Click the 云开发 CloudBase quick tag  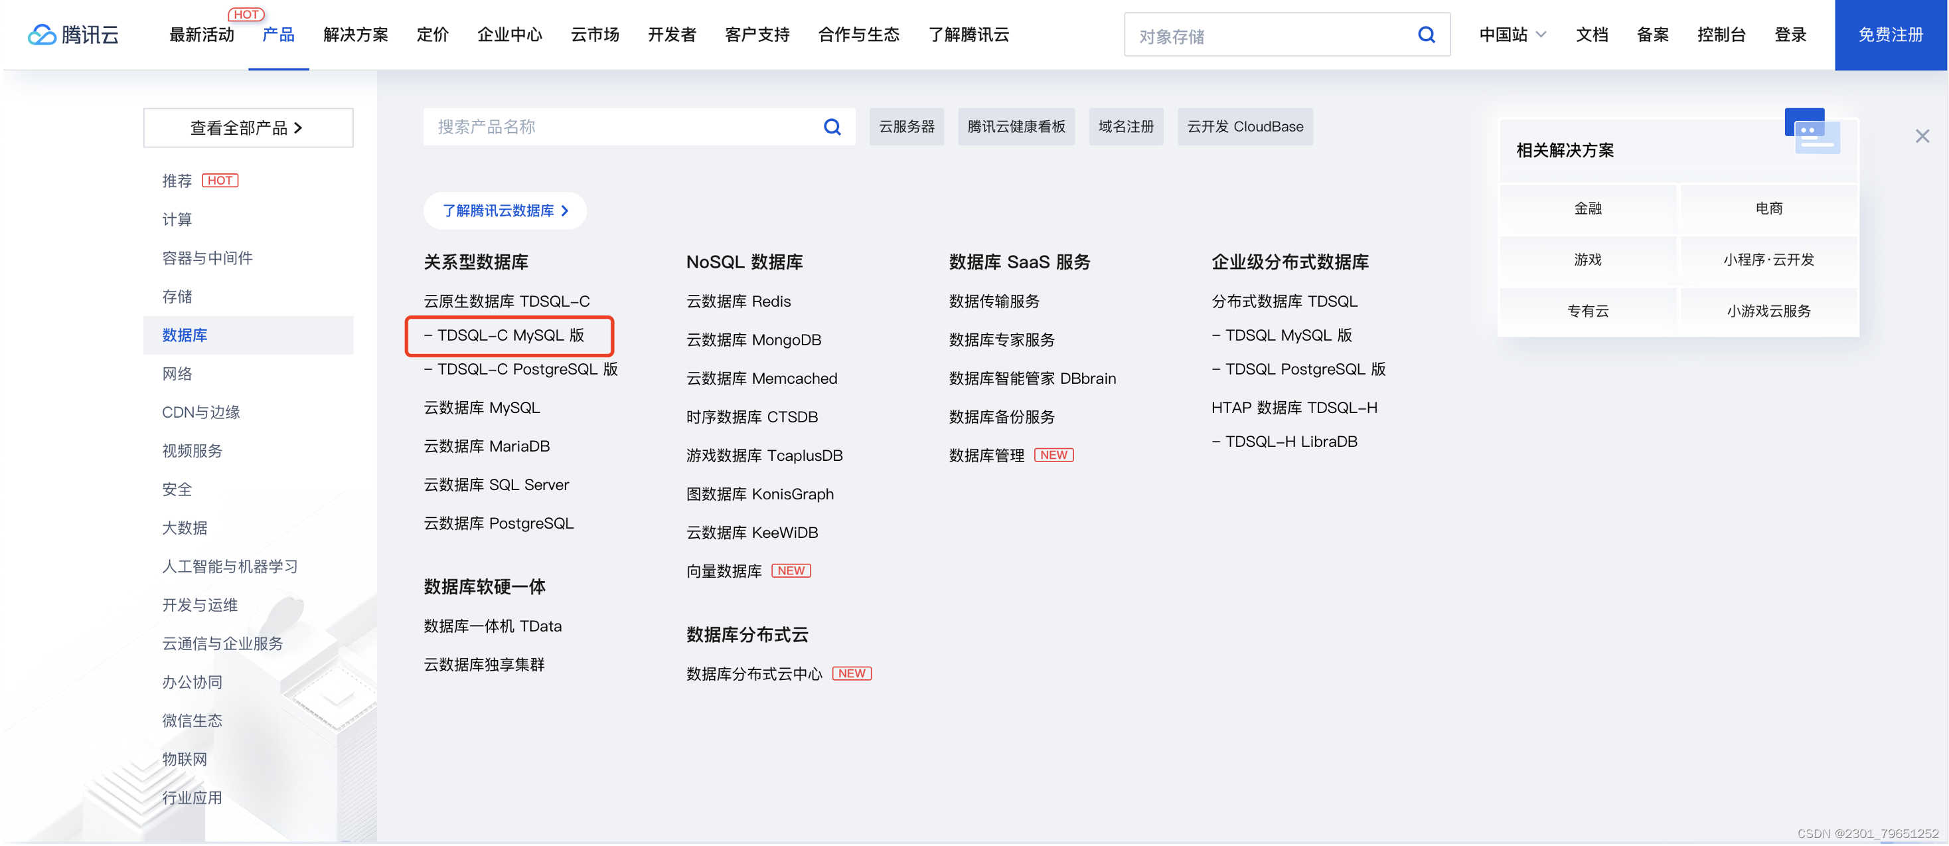point(1245,127)
